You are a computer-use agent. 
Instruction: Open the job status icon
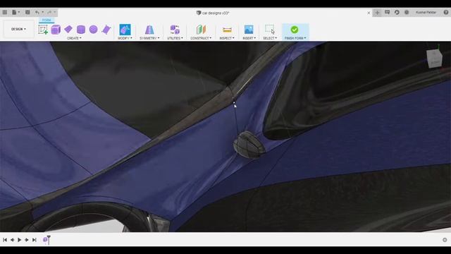tap(397, 13)
